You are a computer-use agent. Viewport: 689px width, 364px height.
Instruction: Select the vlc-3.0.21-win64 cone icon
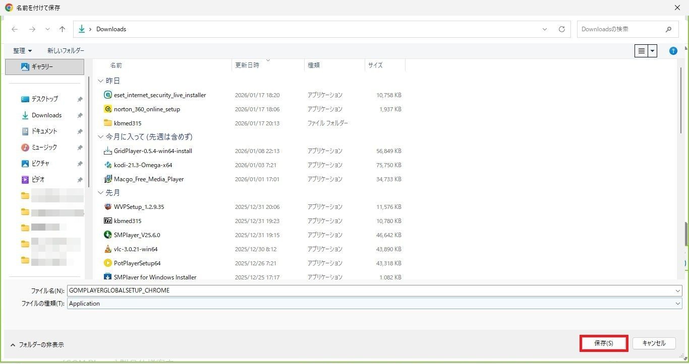click(x=107, y=249)
